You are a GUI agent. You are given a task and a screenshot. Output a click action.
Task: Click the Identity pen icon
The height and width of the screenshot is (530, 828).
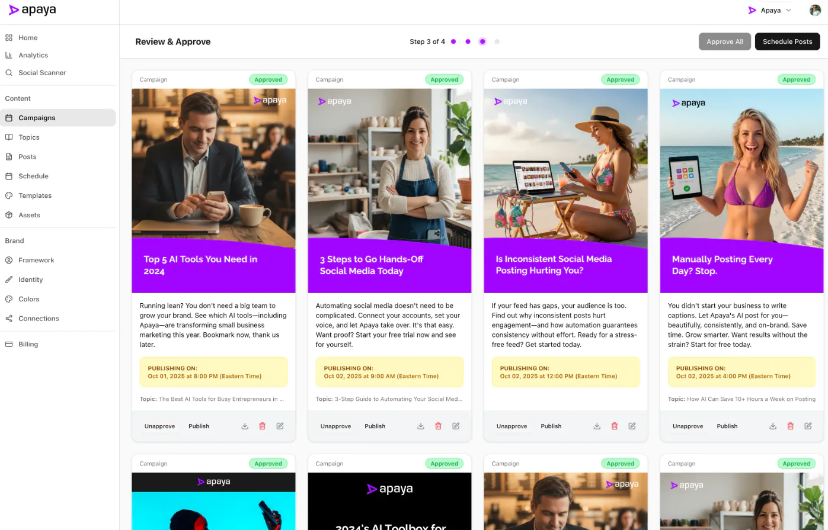pyautogui.click(x=9, y=280)
